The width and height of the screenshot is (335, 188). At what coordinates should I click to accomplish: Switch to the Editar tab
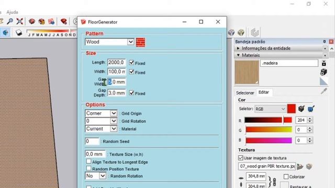pos(264,92)
